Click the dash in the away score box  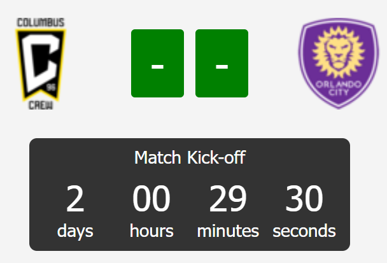tap(222, 66)
